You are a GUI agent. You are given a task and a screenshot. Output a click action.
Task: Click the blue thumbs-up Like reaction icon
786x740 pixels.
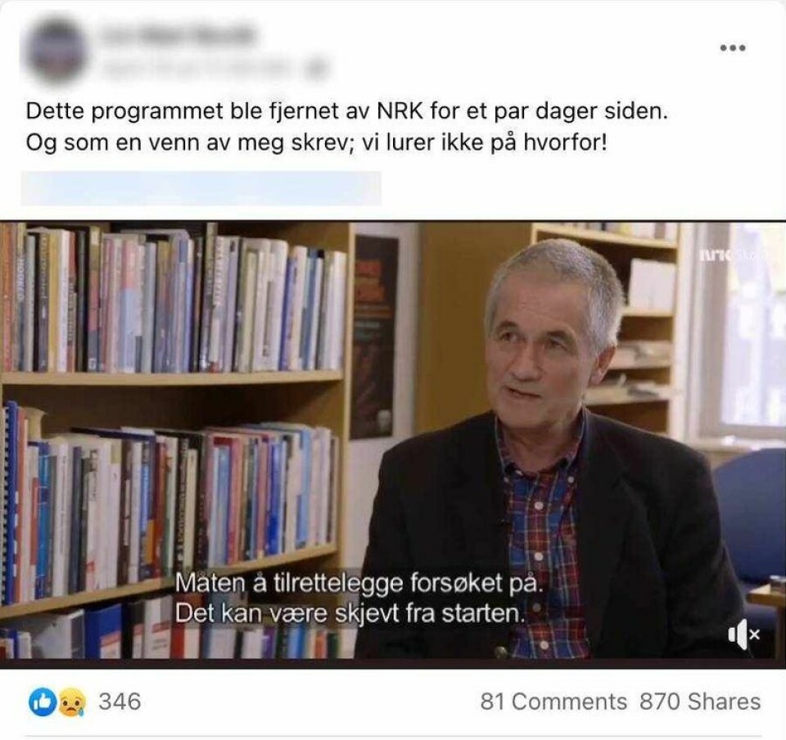[42, 702]
